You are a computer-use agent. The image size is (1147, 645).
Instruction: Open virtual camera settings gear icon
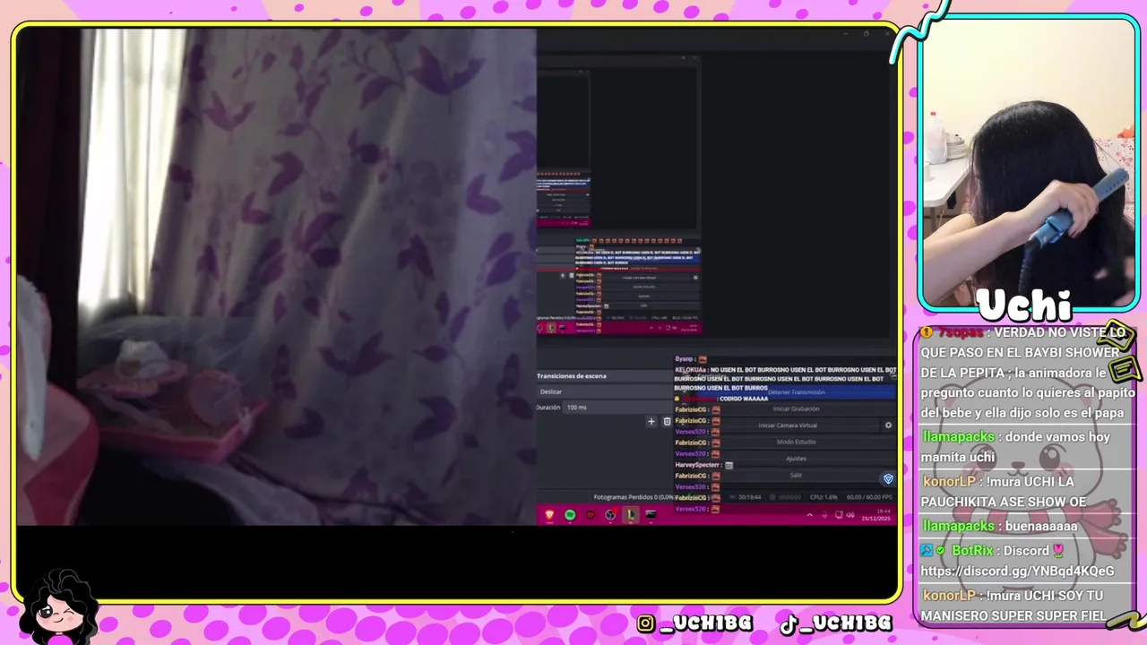[888, 426]
